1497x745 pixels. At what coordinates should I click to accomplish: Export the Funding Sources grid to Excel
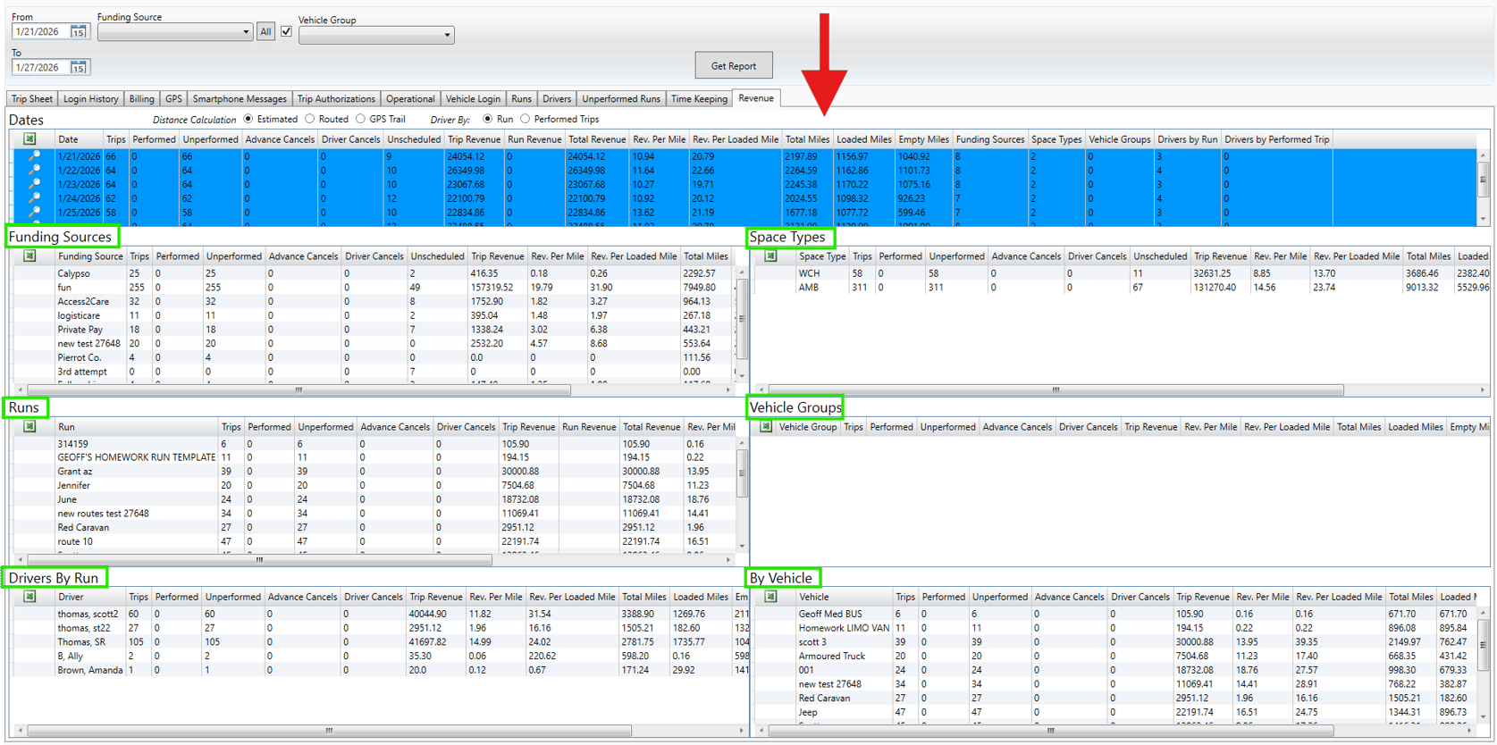(29, 256)
